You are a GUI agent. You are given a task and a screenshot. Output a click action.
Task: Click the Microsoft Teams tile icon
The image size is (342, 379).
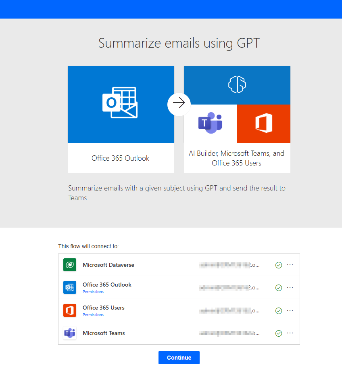[x=210, y=123]
